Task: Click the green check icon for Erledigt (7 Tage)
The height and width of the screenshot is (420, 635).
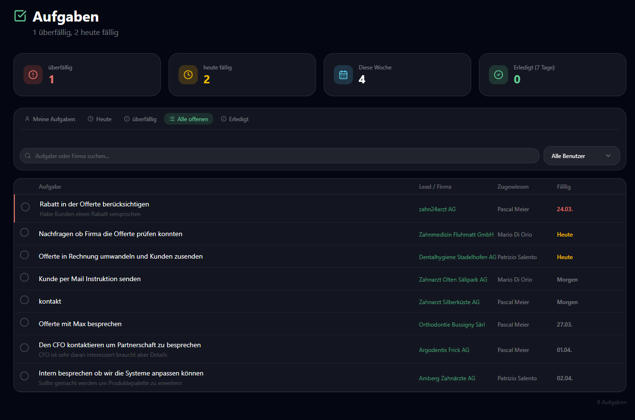Action: pos(499,75)
